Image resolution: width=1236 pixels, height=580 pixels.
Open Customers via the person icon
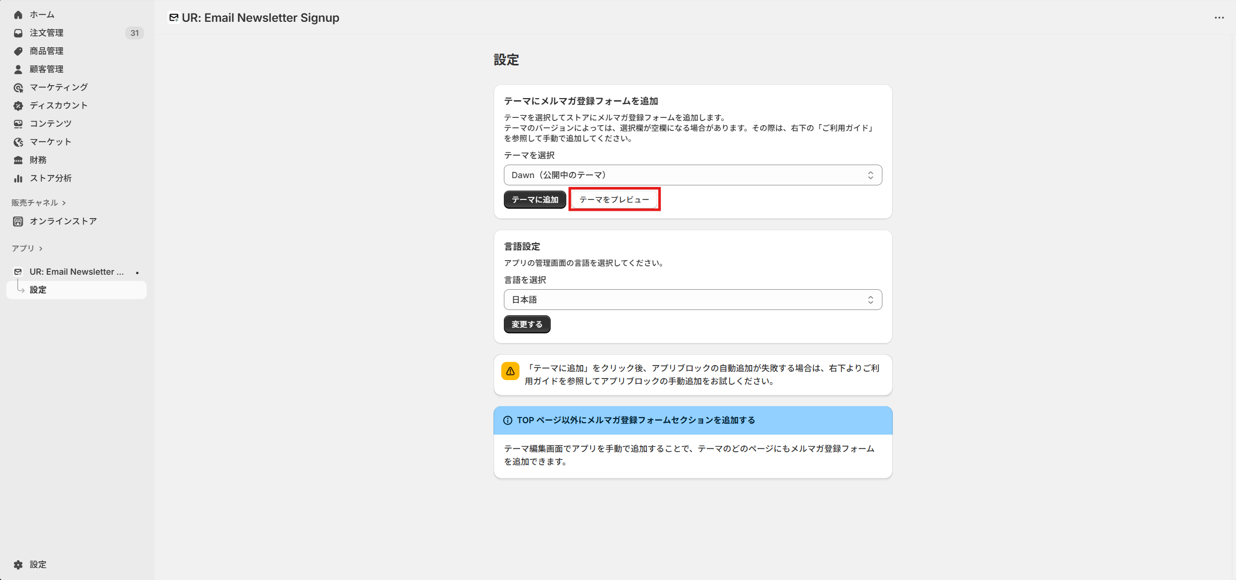18,69
